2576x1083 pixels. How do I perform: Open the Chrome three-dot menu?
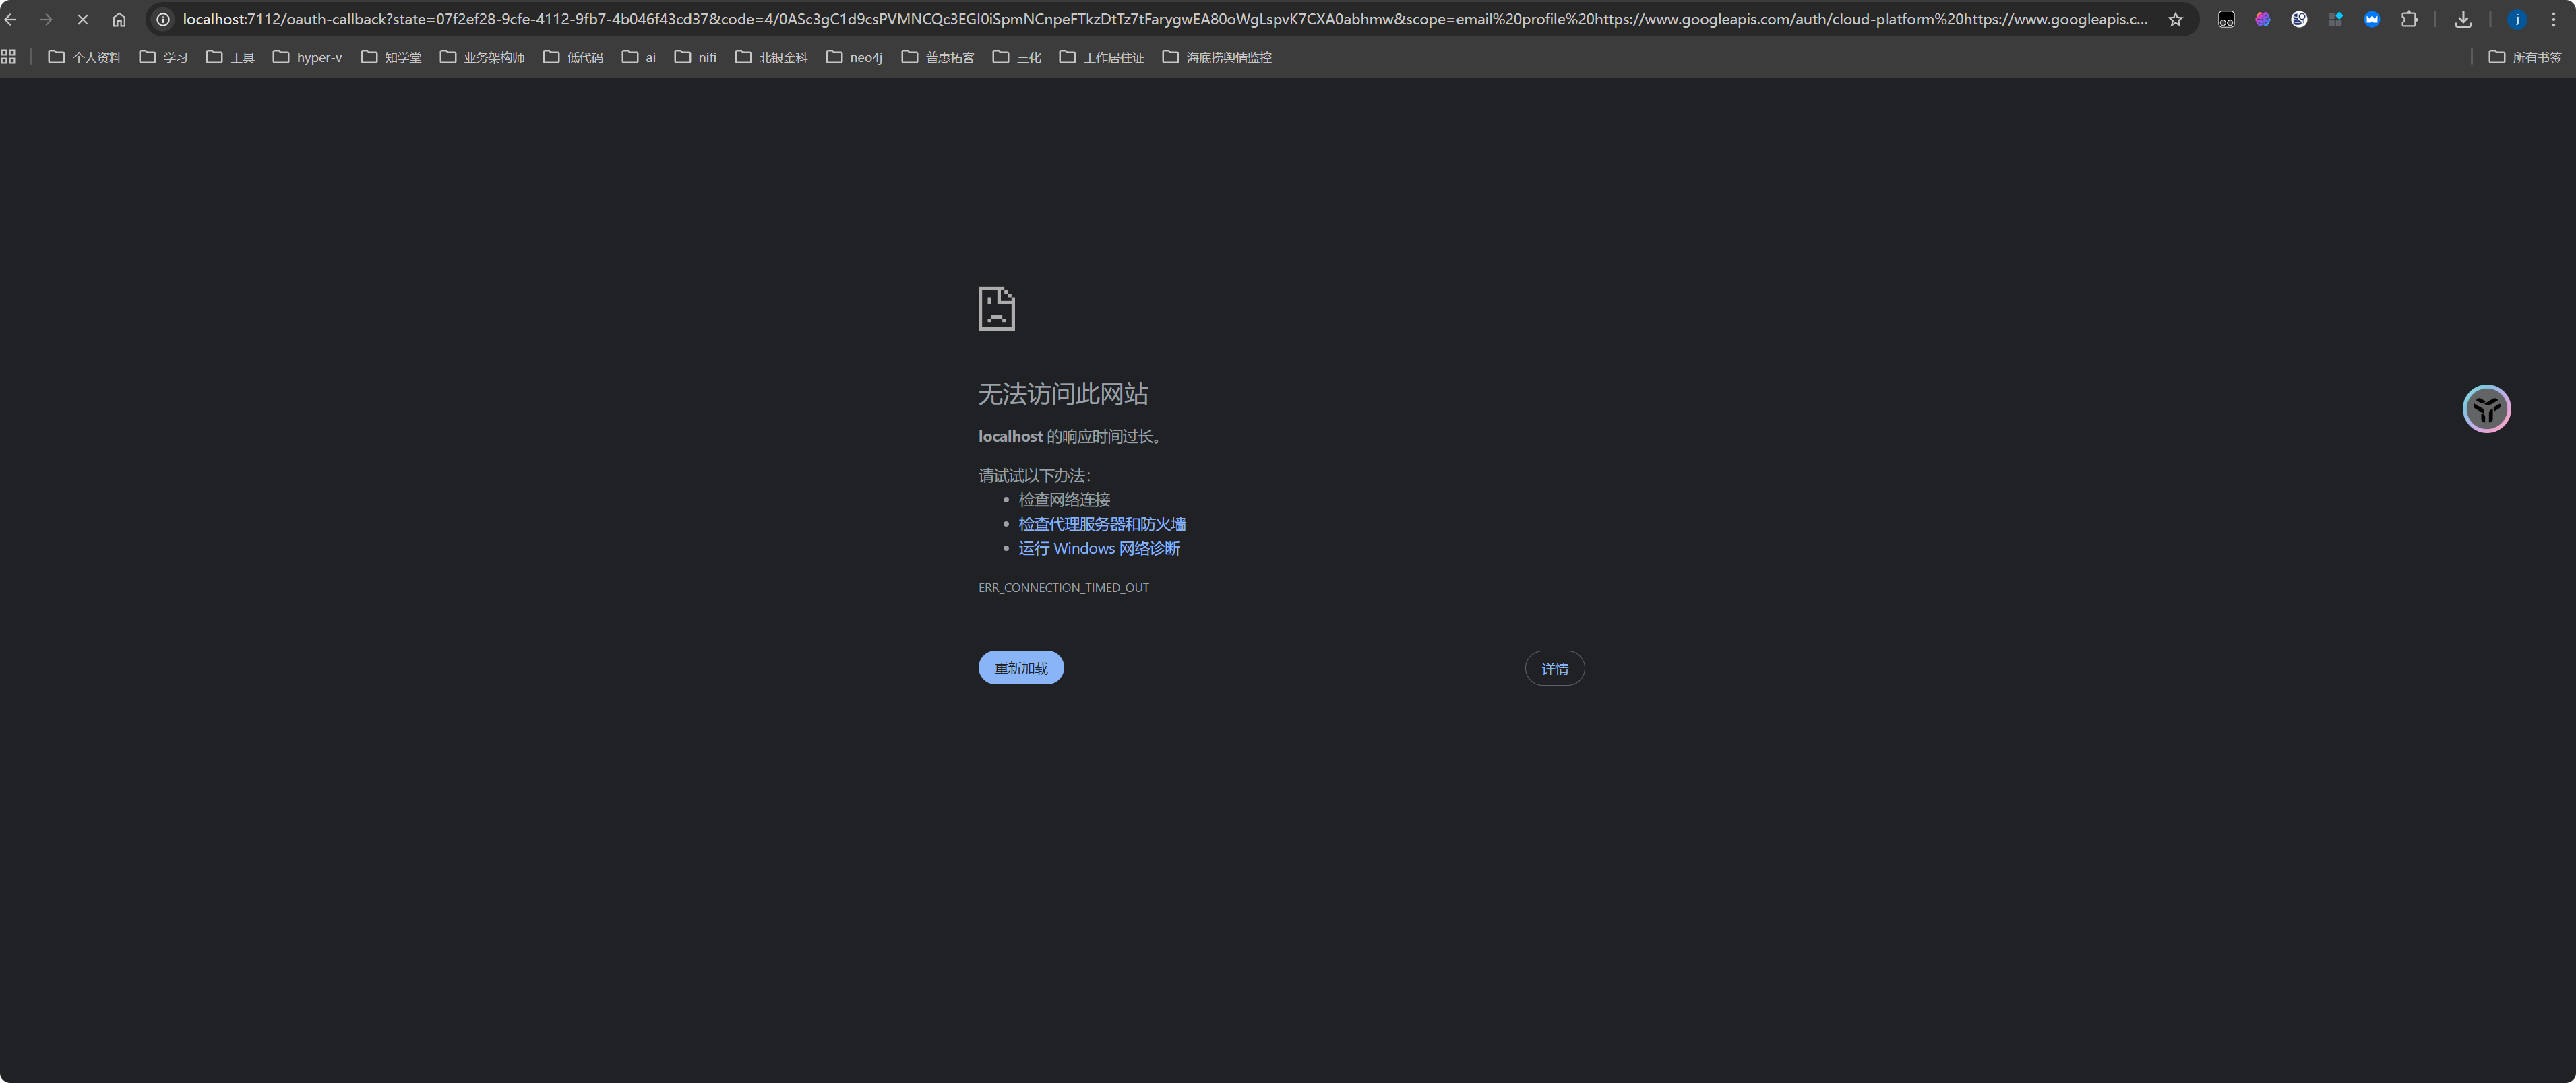(x=2553, y=19)
